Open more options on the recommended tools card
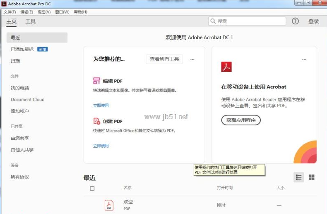This screenshot has width=327, height=214. (x=192, y=59)
